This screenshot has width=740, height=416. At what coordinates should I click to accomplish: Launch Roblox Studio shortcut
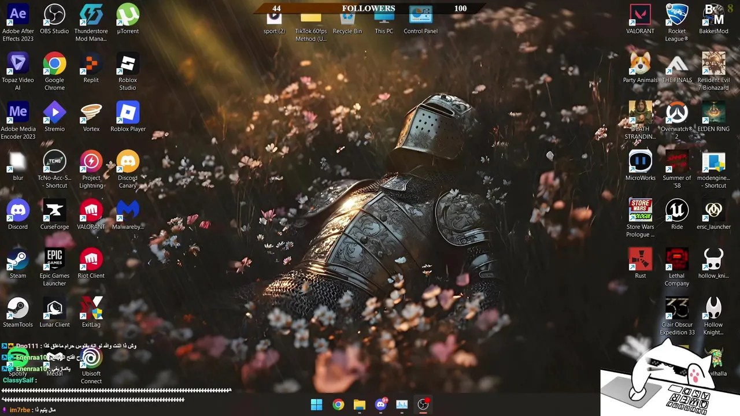(x=128, y=72)
